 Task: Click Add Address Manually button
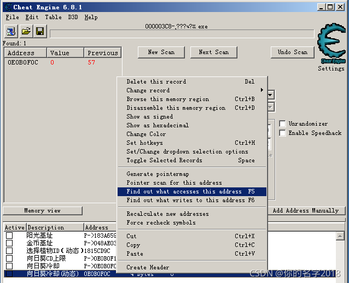point(306,210)
